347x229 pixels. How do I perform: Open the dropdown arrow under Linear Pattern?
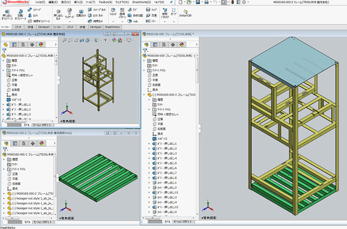pos(122,22)
